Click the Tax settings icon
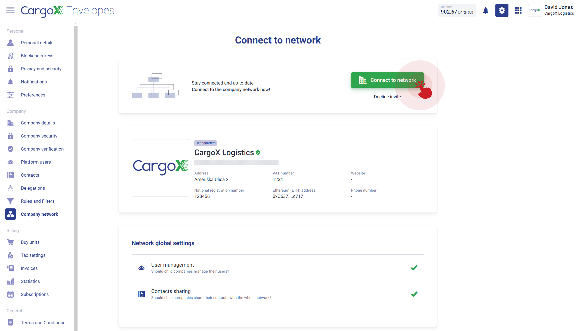The width and height of the screenshot is (580, 331). 10,255
